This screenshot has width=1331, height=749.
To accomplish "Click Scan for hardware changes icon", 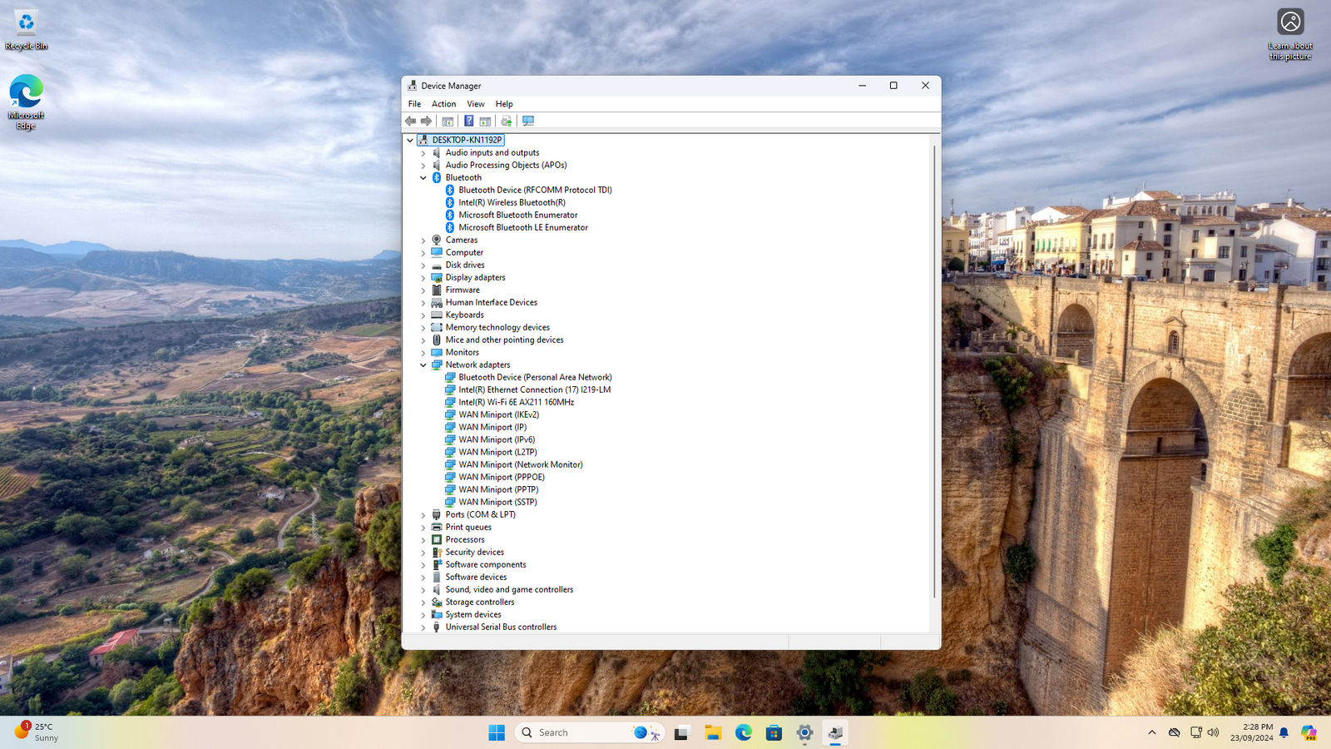I will point(528,122).
